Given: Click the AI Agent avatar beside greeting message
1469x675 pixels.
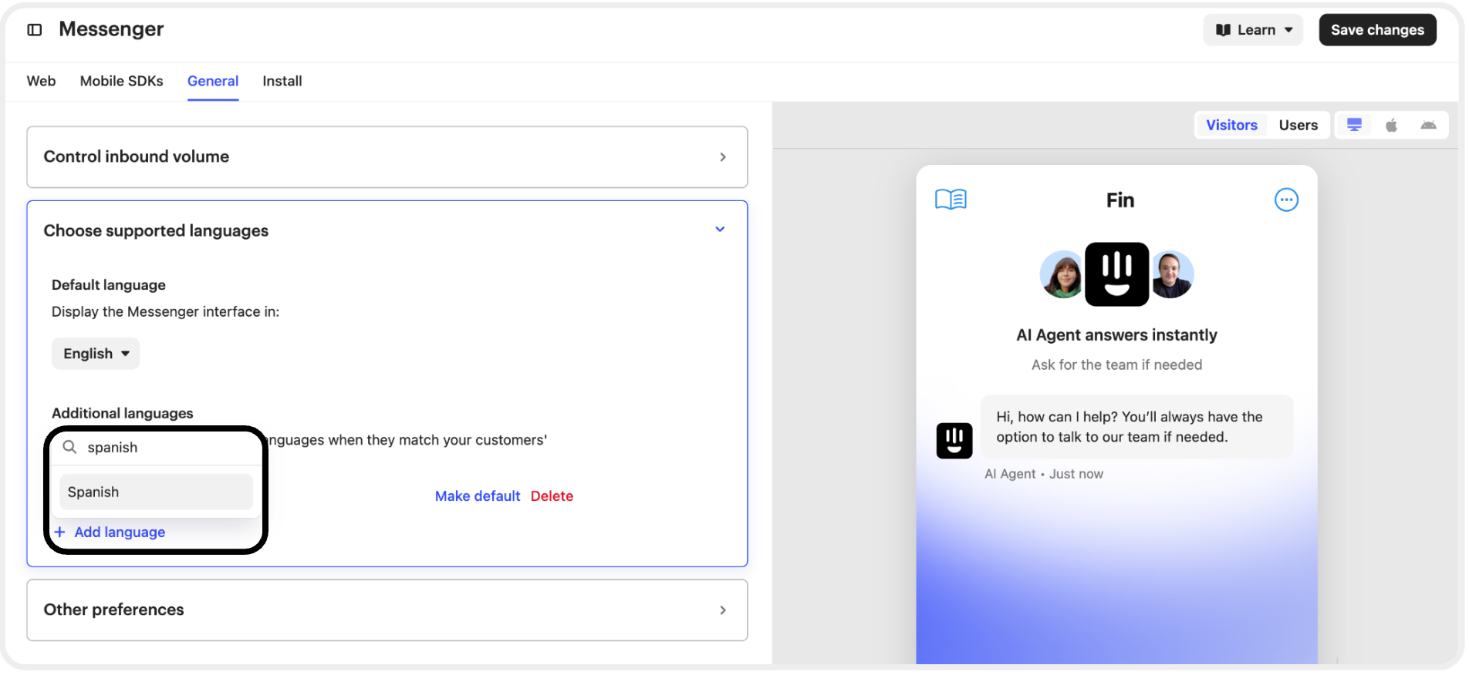Looking at the screenshot, I should 954,441.
